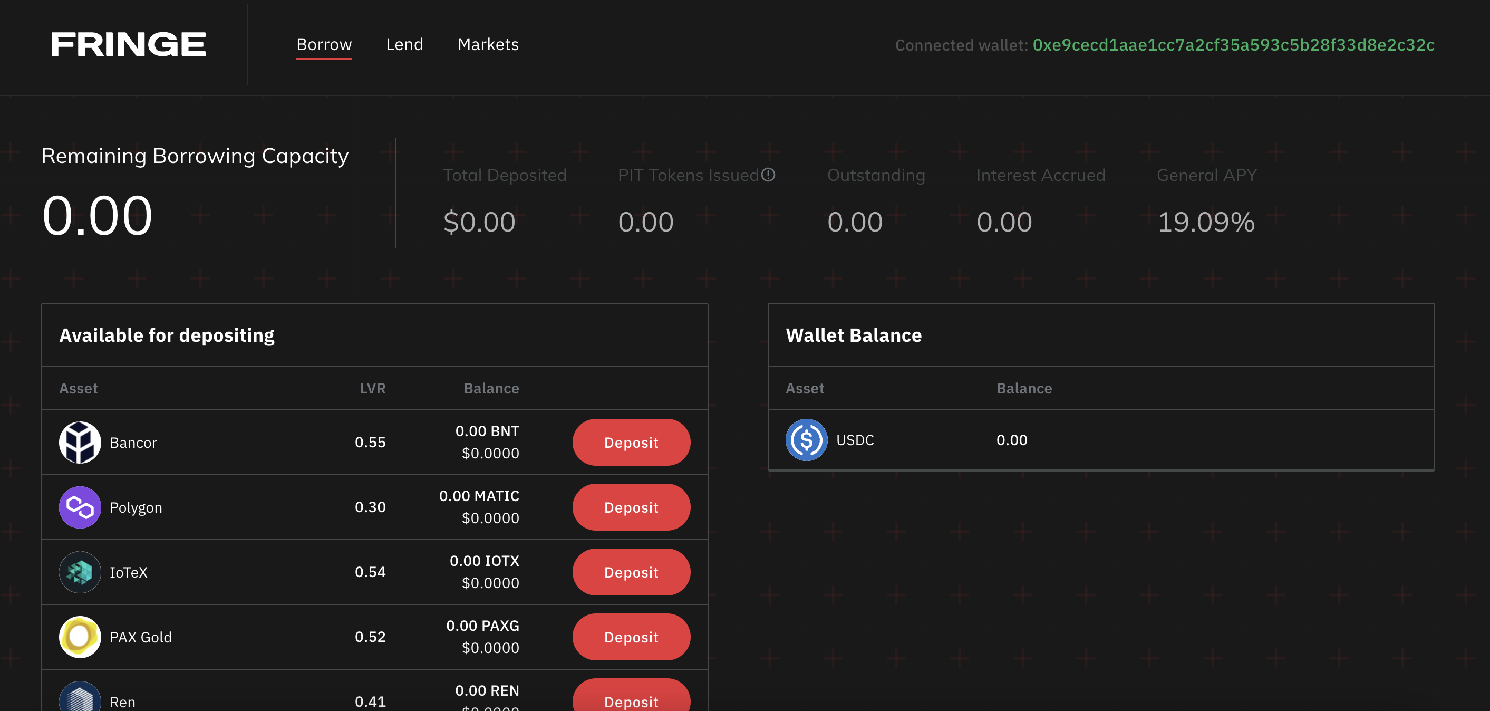Image resolution: width=1490 pixels, height=711 pixels.
Task: Click the PAX Gold token icon
Action: pos(80,637)
